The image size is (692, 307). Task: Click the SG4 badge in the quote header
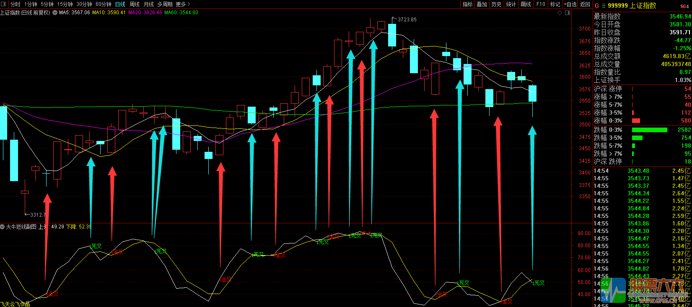coord(684,6)
